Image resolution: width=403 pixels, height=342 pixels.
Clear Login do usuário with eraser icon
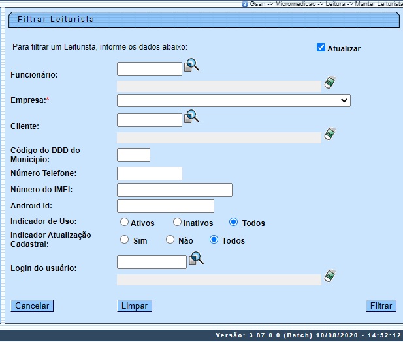pos(330,276)
